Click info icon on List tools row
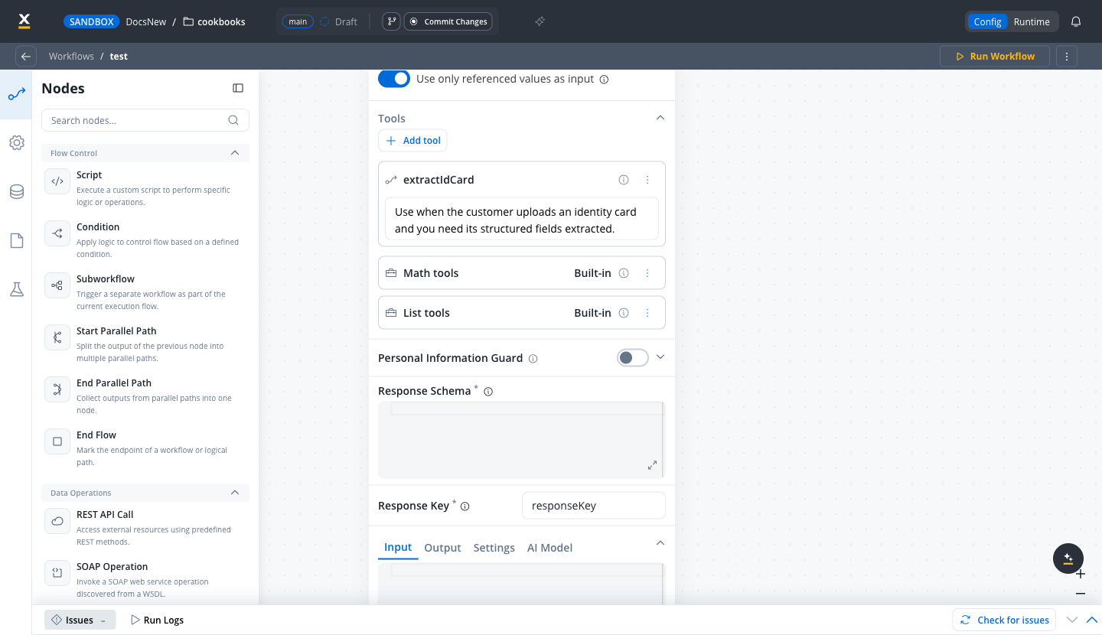1102x635 pixels. point(624,313)
